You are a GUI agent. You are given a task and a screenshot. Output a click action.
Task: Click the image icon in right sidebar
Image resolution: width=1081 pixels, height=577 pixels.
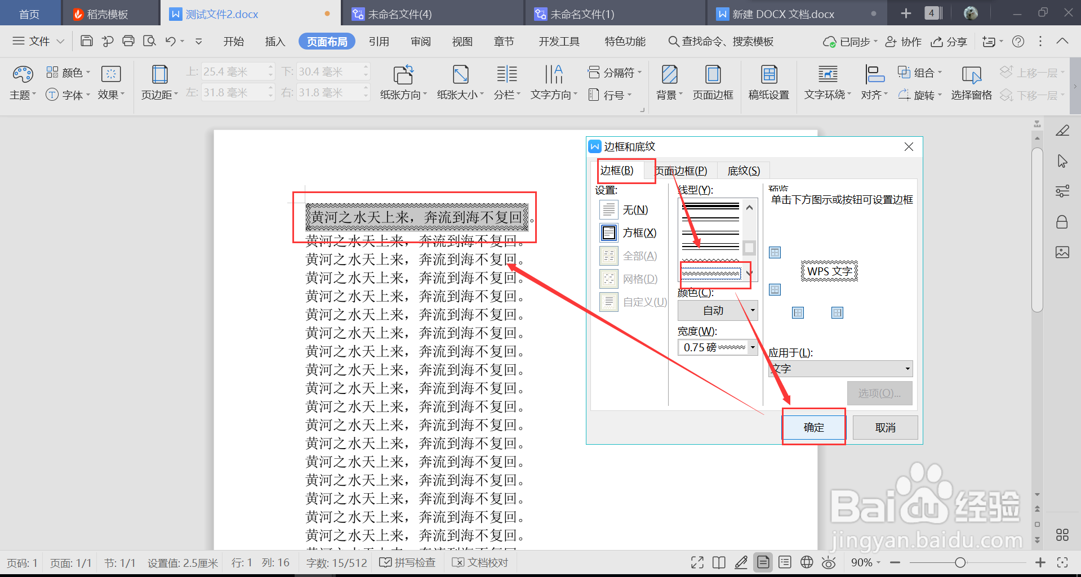(1062, 252)
